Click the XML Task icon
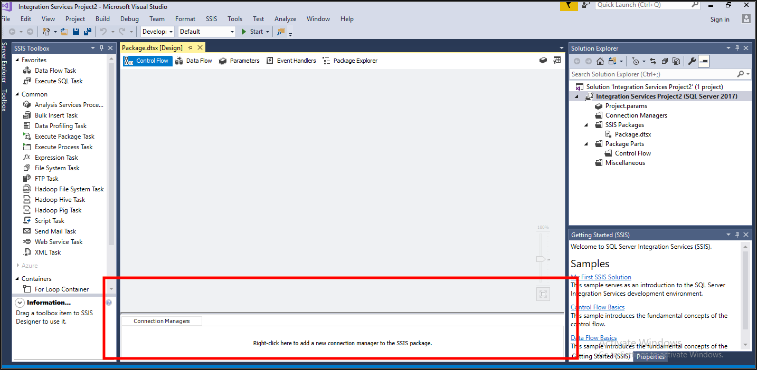Image resolution: width=757 pixels, height=370 pixels. tap(27, 252)
